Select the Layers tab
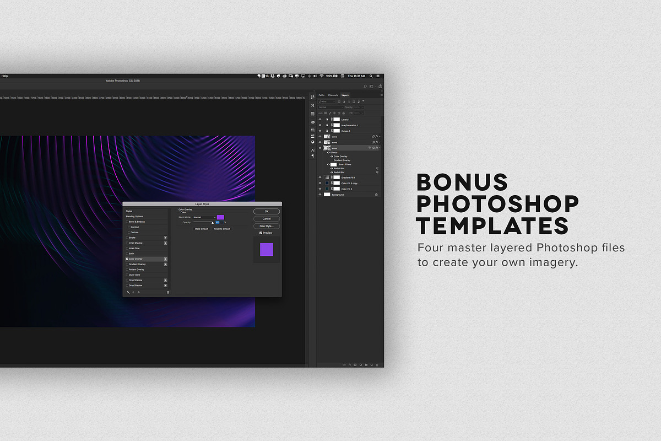This screenshot has width=661, height=441. (x=345, y=95)
